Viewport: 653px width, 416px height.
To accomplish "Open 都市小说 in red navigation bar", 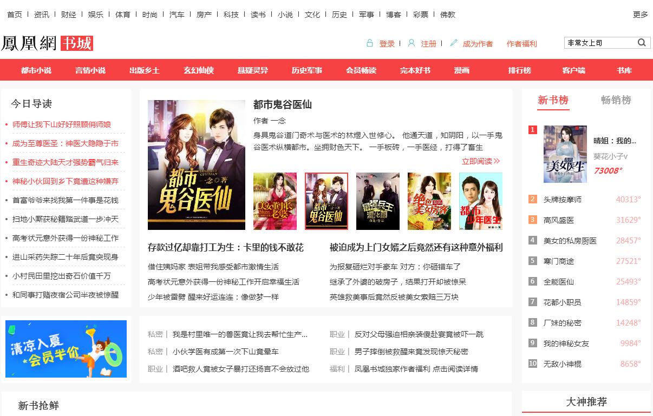I will coord(36,70).
